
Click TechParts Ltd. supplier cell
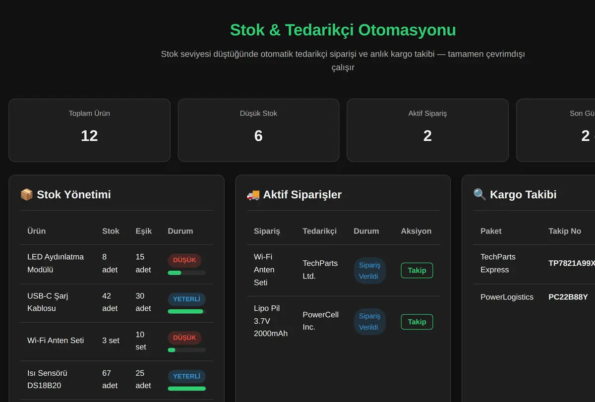320,270
